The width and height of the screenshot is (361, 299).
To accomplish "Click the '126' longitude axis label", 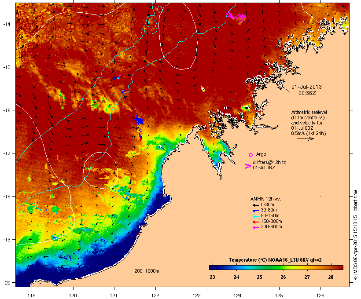I will pos(320,295).
